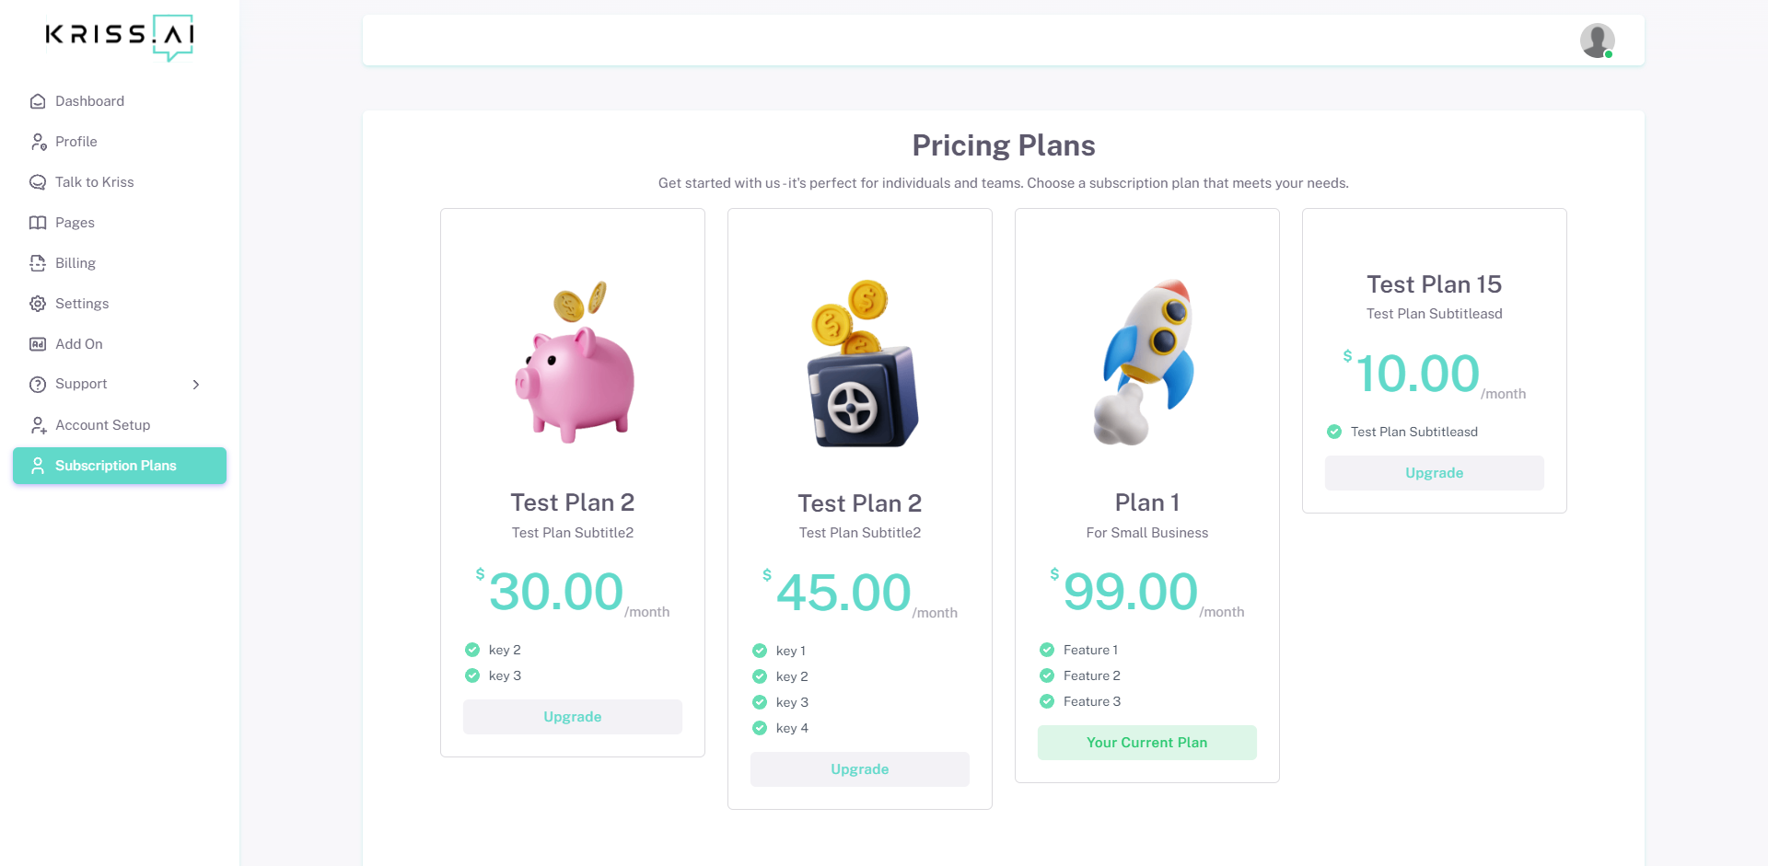Image resolution: width=1768 pixels, height=866 pixels.
Task: Click the Kriss.AI logo
Action: [x=120, y=38]
